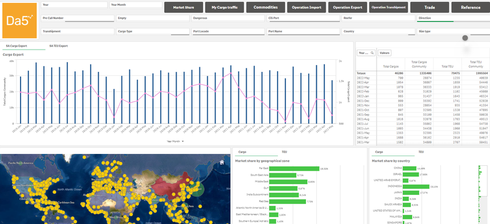490x224 pixels.
Task: Open the Port Locode filter field
Action: point(228,31)
